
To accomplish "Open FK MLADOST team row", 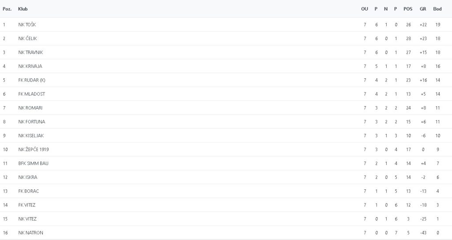I will coord(31,94).
